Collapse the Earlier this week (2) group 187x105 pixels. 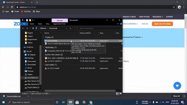click(44, 55)
